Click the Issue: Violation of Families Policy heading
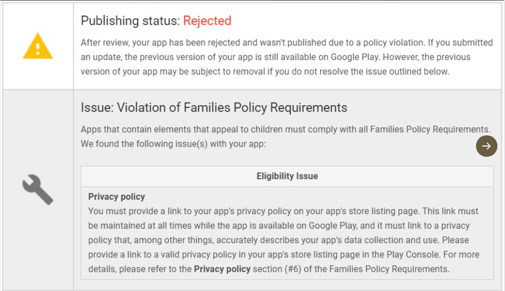The width and height of the screenshot is (505, 291). 214,107
